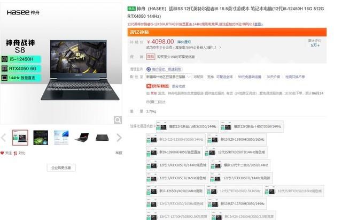Click the 降价通知 price drop link
342x220 pixels.
[x=184, y=42]
